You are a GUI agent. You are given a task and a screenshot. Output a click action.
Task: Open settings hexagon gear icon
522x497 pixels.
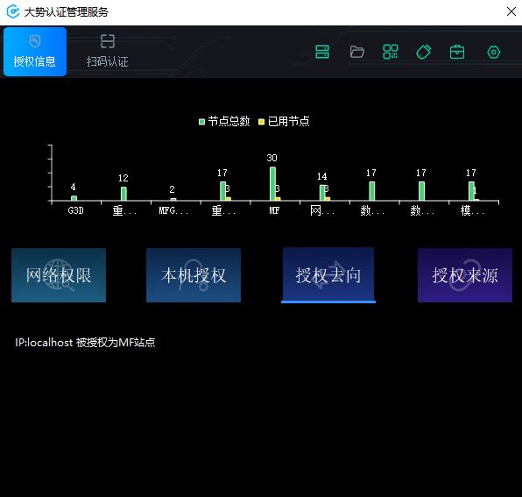point(493,53)
